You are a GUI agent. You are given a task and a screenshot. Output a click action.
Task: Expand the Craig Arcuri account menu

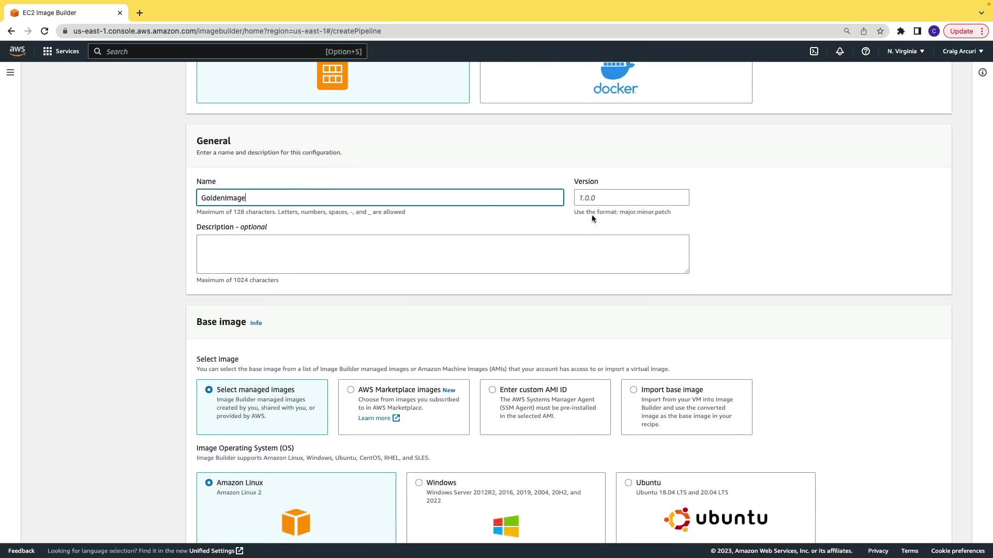point(962,51)
